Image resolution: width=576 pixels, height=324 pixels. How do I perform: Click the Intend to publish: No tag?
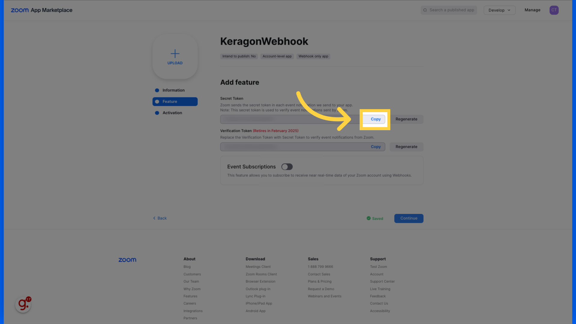[x=239, y=56]
